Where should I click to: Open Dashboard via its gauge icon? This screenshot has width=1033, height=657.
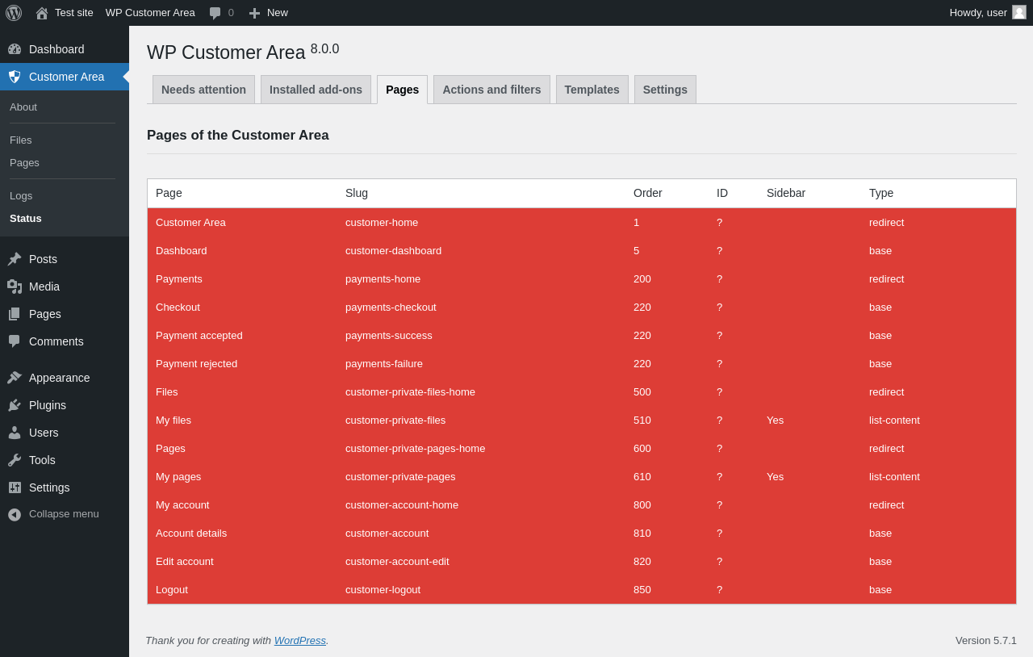click(15, 49)
